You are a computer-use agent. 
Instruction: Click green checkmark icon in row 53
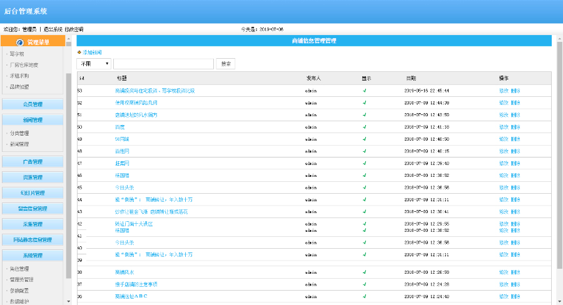[364, 91]
